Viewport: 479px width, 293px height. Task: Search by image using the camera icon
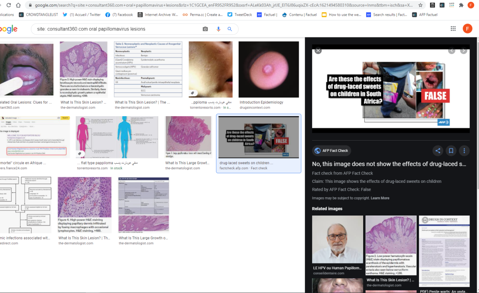click(x=205, y=29)
